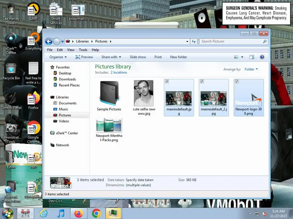Open the more view options arrow
293x219 pixels.
[242, 57]
